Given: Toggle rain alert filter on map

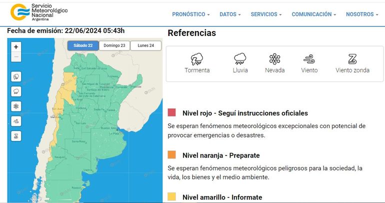Looking at the screenshot, I should (x=16, y=91).
